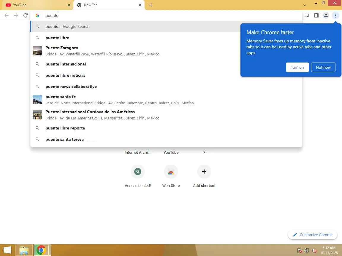Click the muted volume tray icon
Image resolution: width=342 pixels, height=256 pixels.
tap(314, 250)
